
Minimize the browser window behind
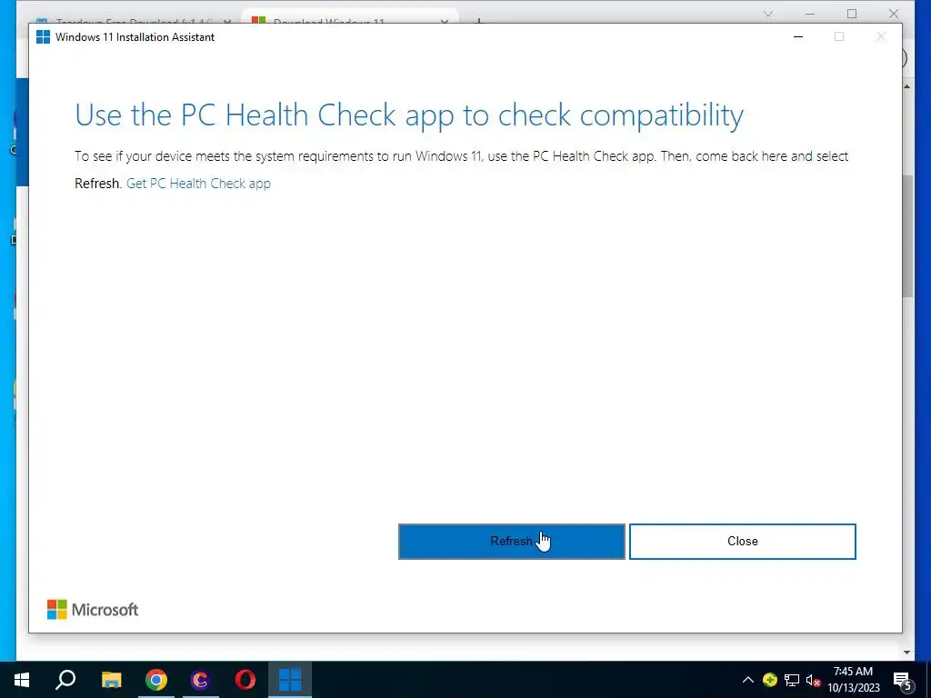[x=810, y=14]
